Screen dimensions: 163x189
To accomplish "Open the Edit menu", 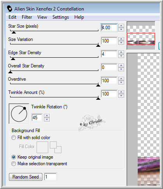I will [x=12, y=17].
